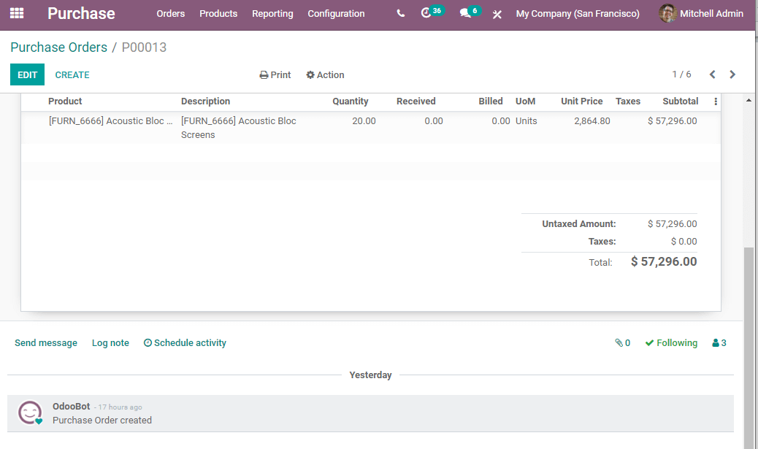This screenshot has width=758, height=449.
Task: Click the Billed column header
Action: (x=491, y=101)
